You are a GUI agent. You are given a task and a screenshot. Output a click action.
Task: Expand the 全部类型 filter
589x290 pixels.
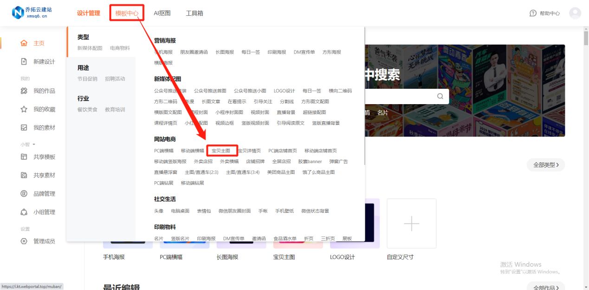point(545,165)
